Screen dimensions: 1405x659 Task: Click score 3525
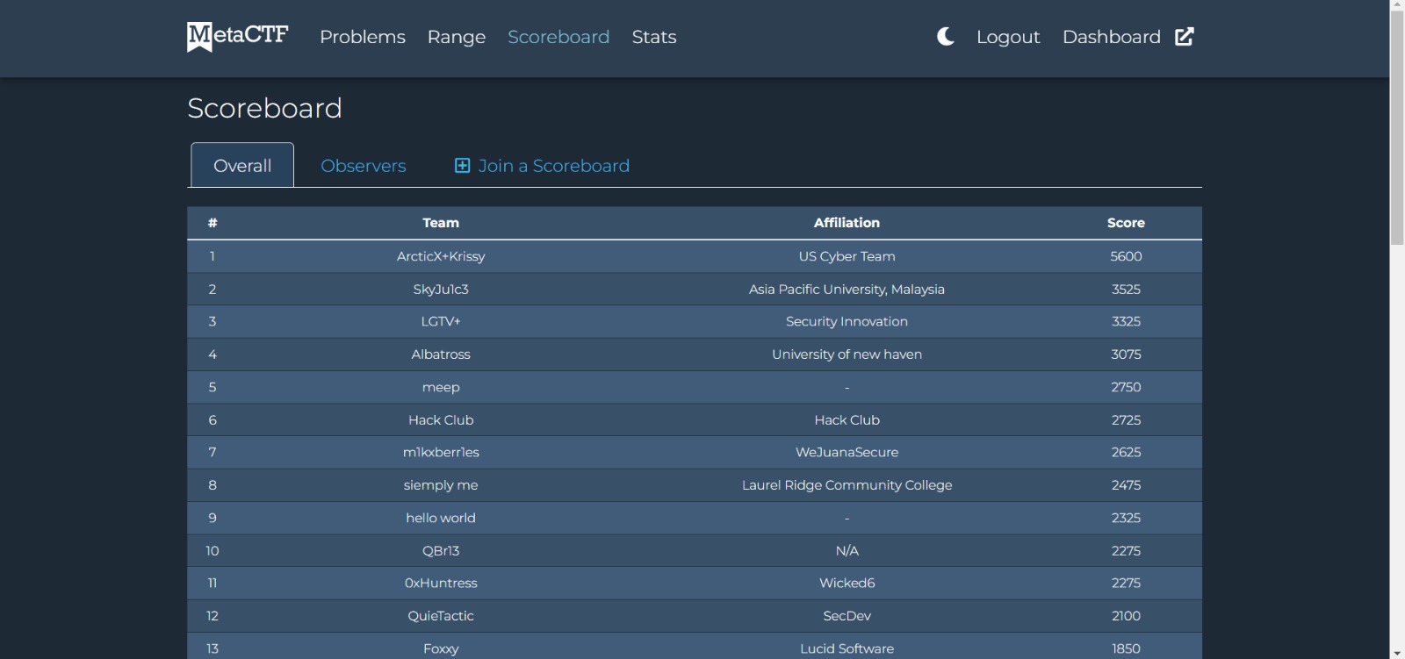pyautogui.click(x=1126, y=289)
